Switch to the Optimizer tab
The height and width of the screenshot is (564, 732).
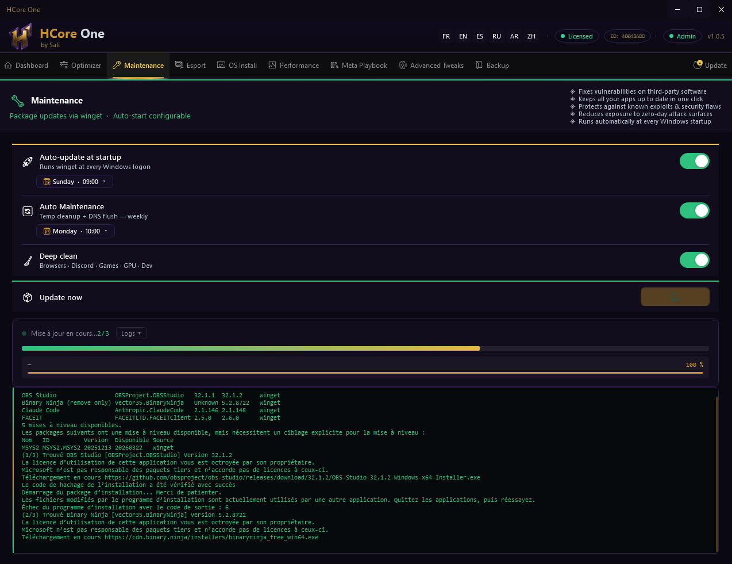click(80, 66)
